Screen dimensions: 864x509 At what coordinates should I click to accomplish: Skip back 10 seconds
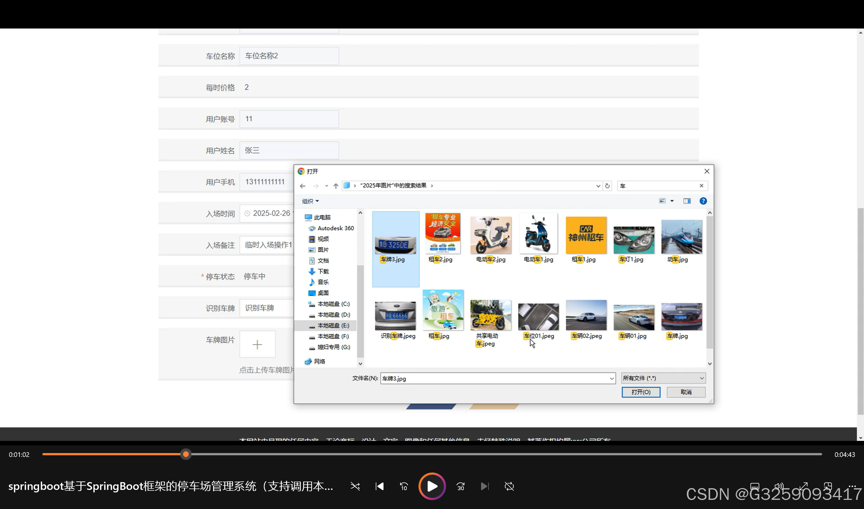403,486
